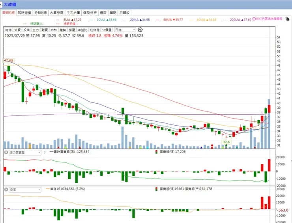Open the 月營收 tab
The height and width of the screenshot is (223, 292).
point(124,13)
